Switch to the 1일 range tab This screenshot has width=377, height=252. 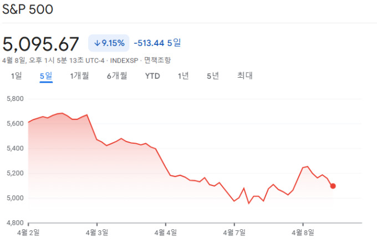click(x=17, y=76)
